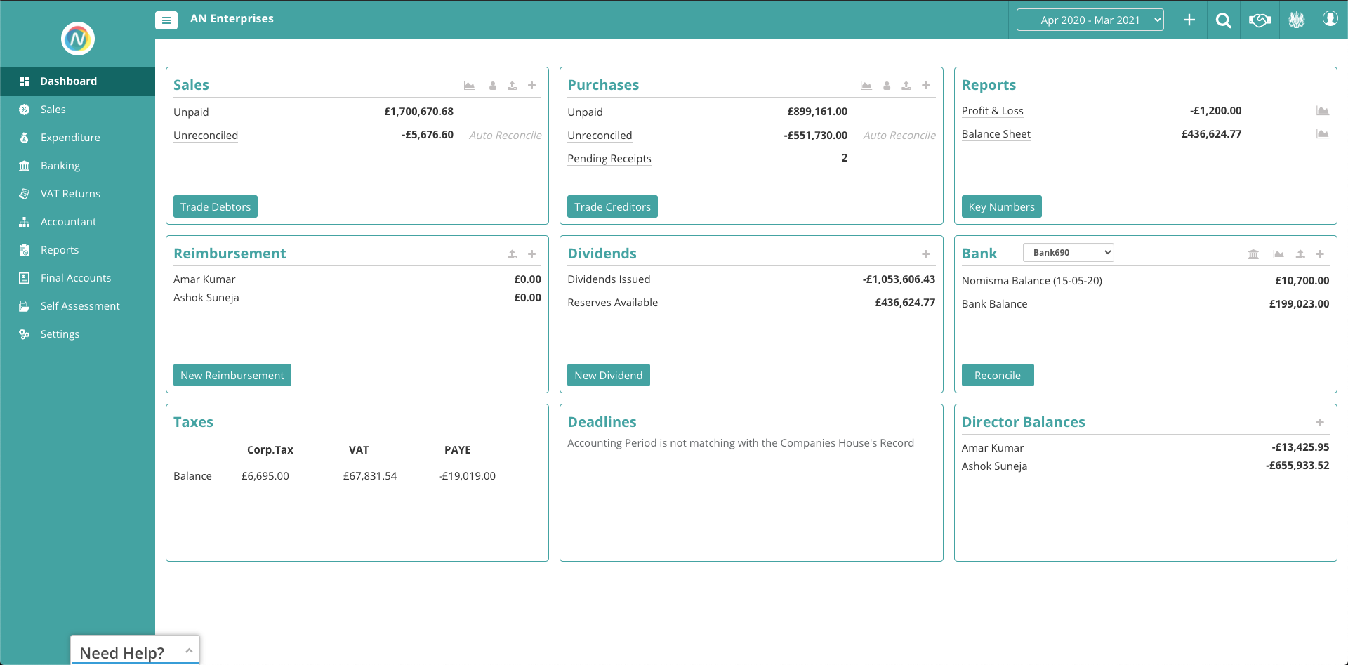Image resolution: width=1348 pixels, height=665 pixels.
Task: Click the handshake icon in top bar
Action: click(x=1260, y=20)
